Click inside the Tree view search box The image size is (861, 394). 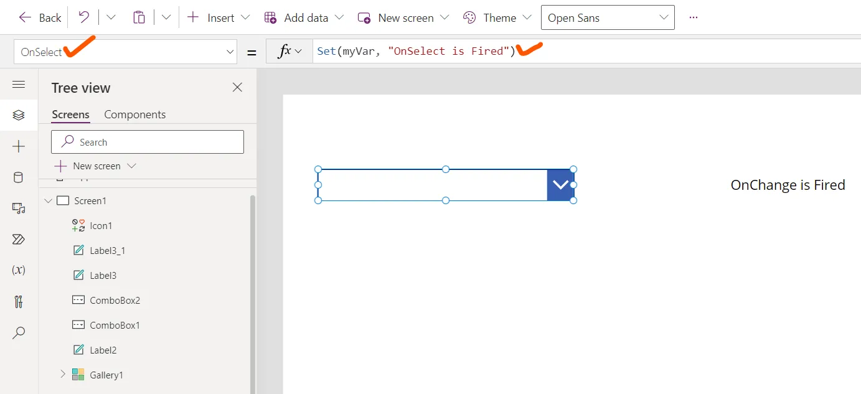pyautogui.click(x=147, y=141)
